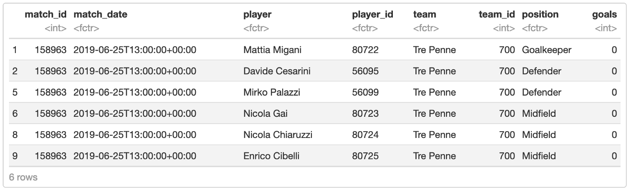The width and height of the screenshot is (630, 191).
Task: Select the Nicola Gai player cell
Action: coord(265,114)
